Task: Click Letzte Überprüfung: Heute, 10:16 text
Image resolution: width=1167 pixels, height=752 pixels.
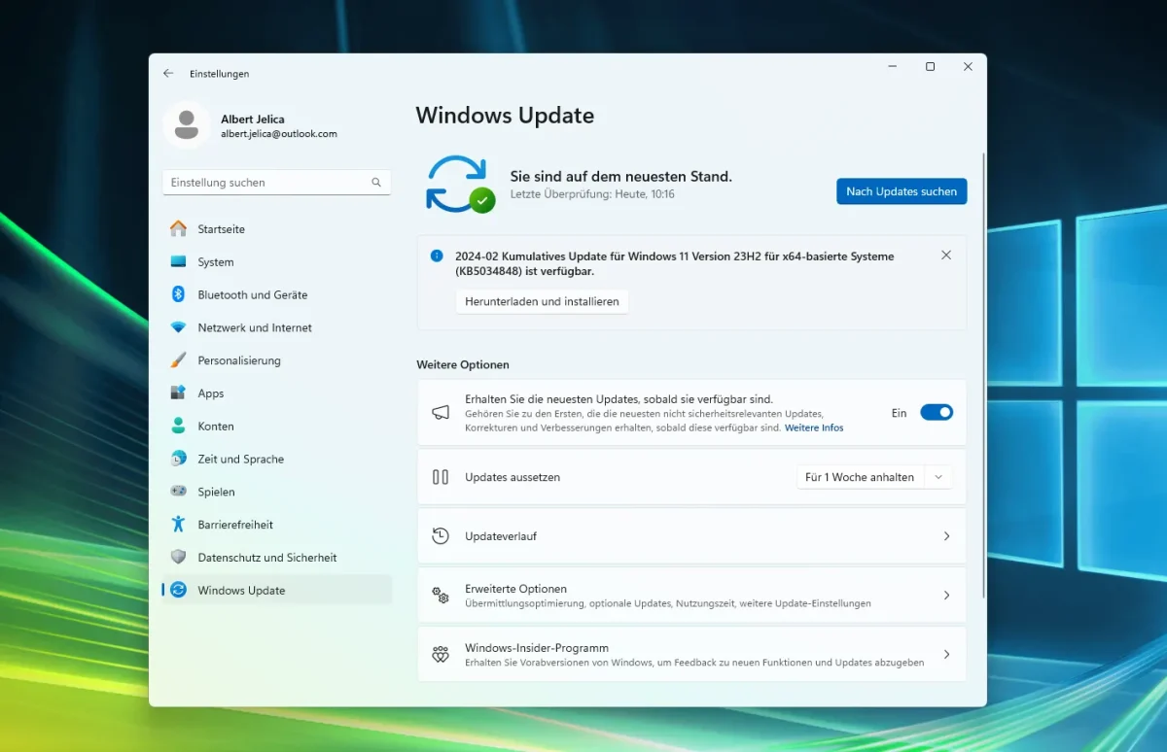Action: click(592, 194)
